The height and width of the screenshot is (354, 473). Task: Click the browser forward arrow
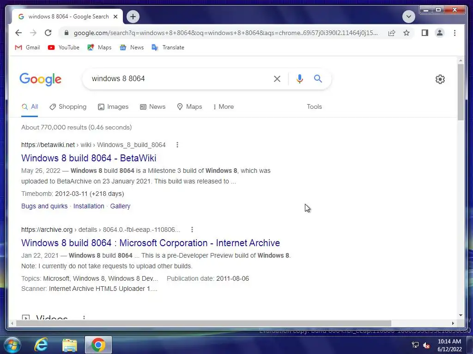point(33,33)
